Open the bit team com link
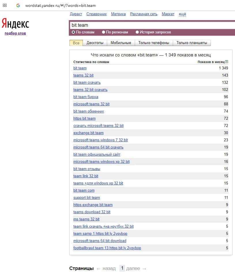The width and height of the screenshot is (235, 276). pyautogui.click(x=84, y=191)
